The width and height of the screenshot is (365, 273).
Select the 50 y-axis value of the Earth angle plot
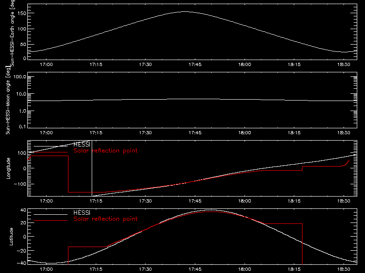(23, 44)
